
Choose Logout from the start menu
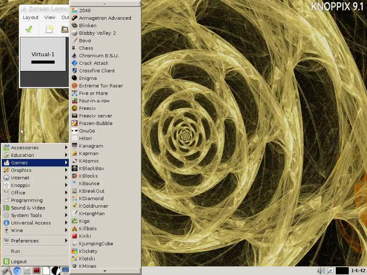pyautogui.click(x=35, y=261)
